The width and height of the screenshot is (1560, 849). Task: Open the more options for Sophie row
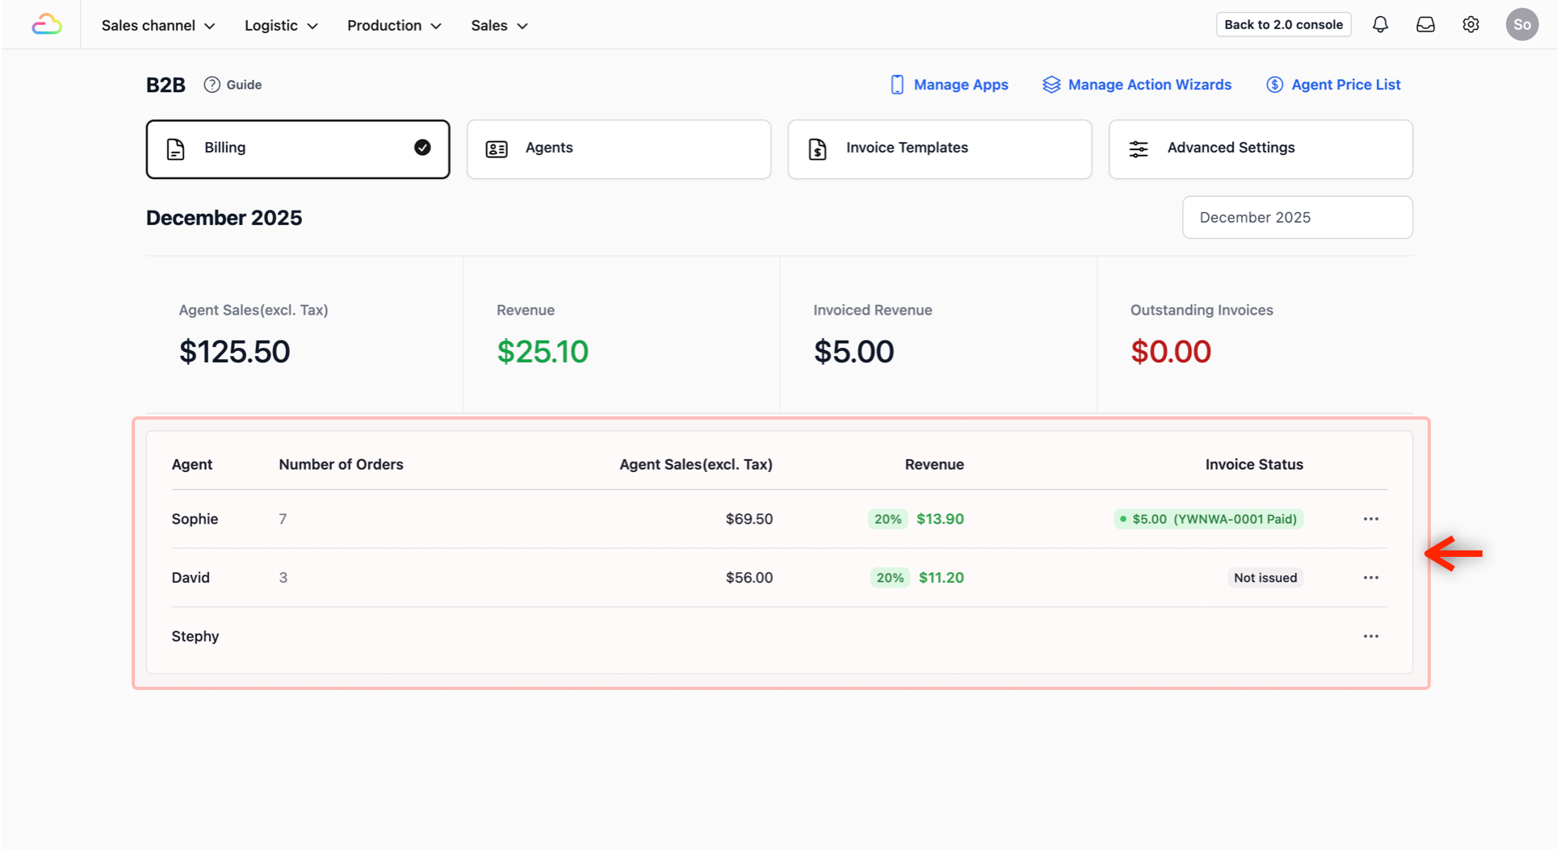tap(1370, 519)
